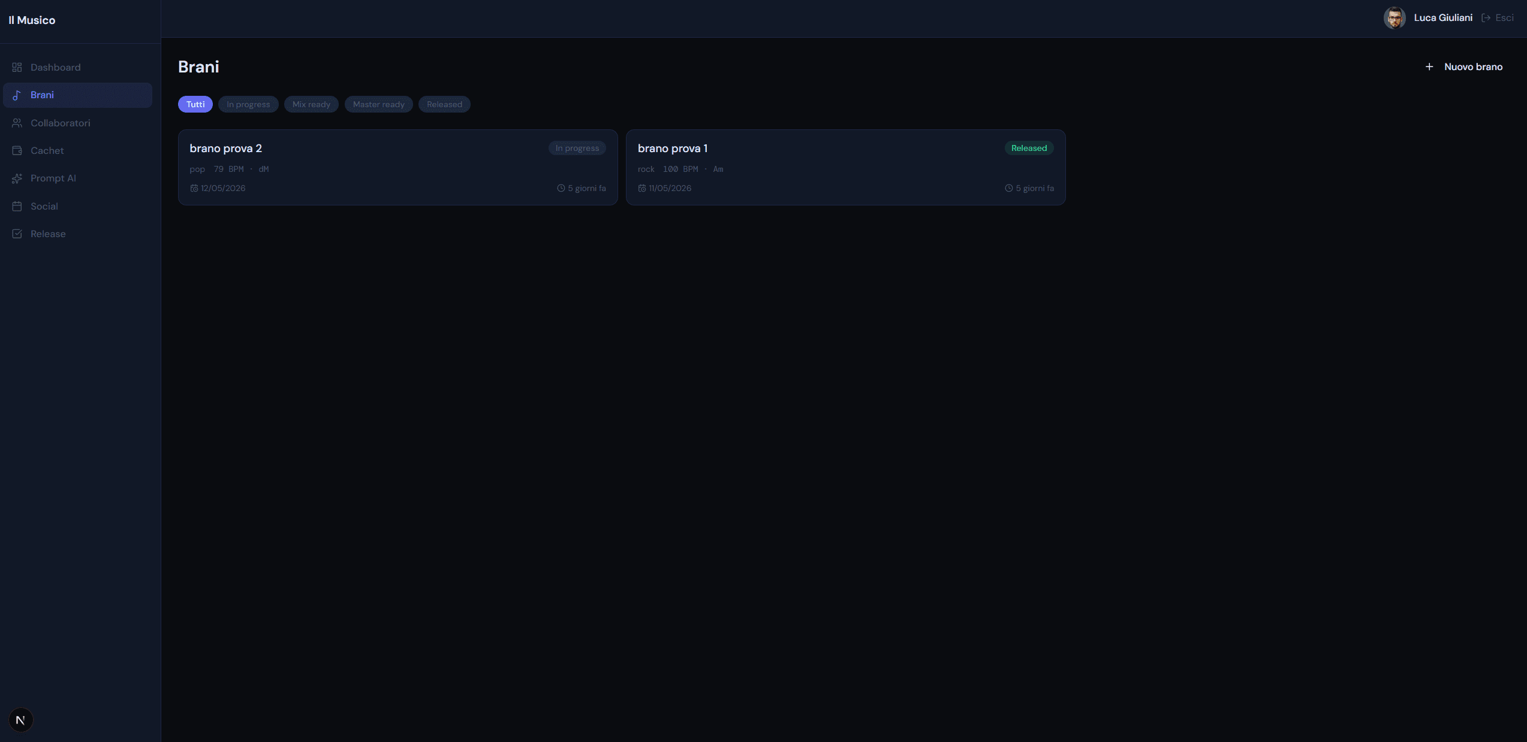Click the date 12/05/2026

[223, 188]
